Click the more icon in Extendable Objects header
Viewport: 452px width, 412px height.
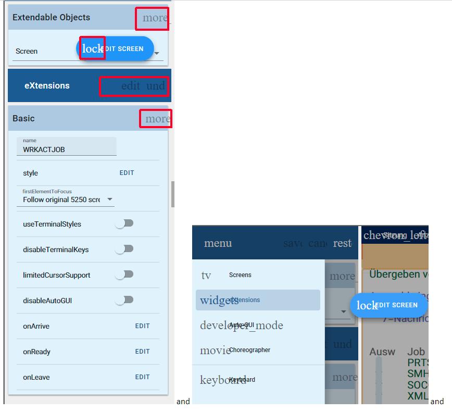[154, 18]
